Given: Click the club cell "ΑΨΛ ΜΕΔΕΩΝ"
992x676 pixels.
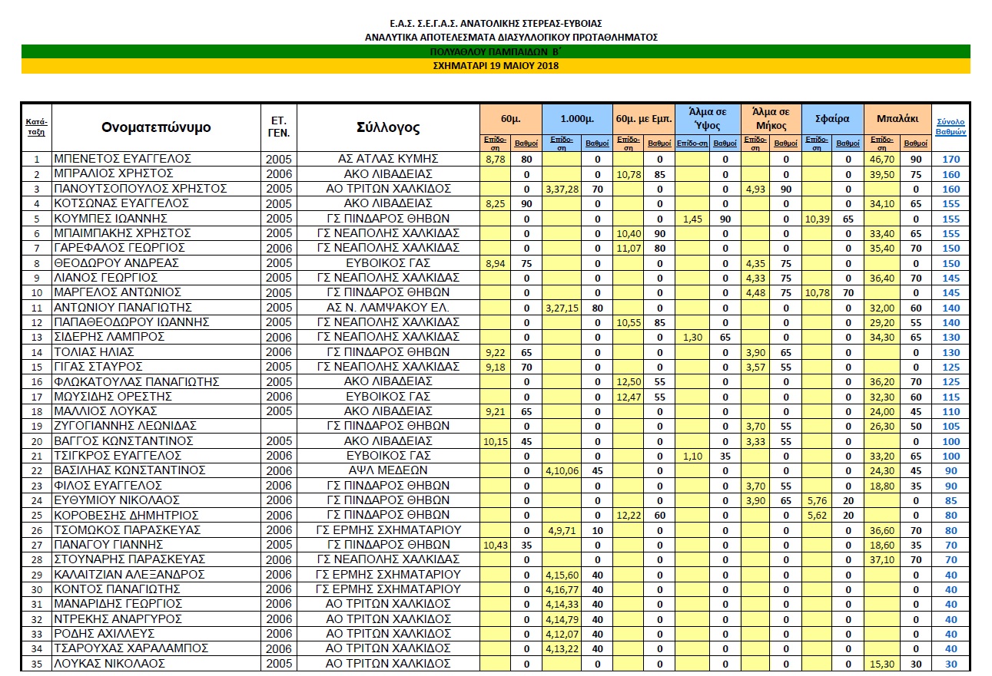Looking at the screenshot, I should coord(388,470).
